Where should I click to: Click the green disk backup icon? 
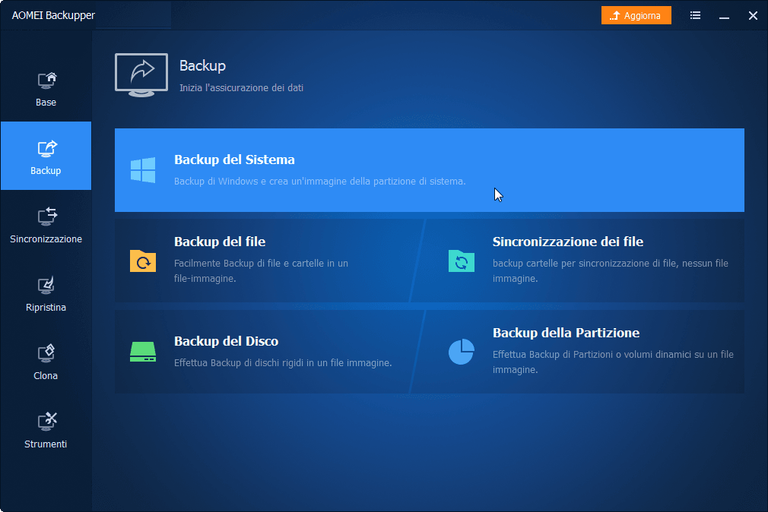tap(143, 352)
